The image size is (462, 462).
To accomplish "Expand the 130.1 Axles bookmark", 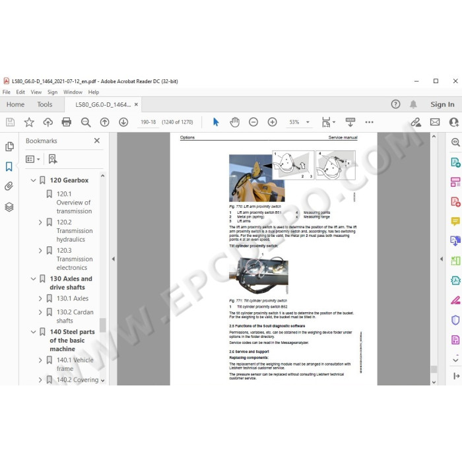I will [x=40, y=298].
